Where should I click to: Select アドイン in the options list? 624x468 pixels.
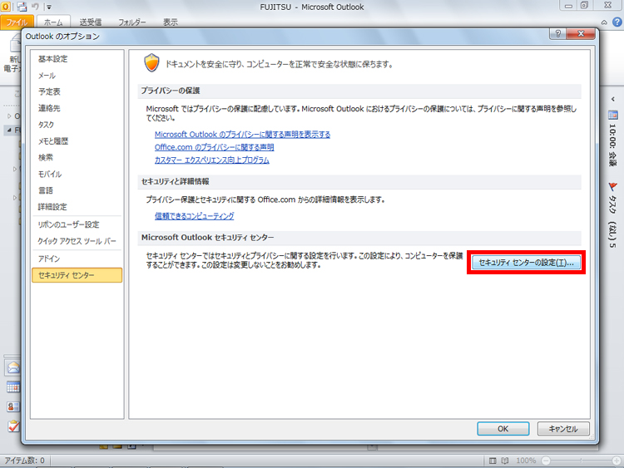(x=77, y=259)
